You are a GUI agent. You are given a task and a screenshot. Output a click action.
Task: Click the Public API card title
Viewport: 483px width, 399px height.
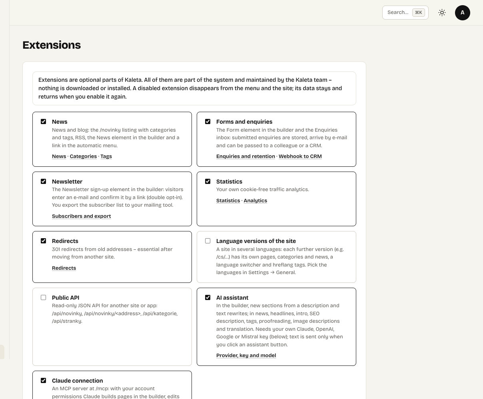click(x=66, y=298)
